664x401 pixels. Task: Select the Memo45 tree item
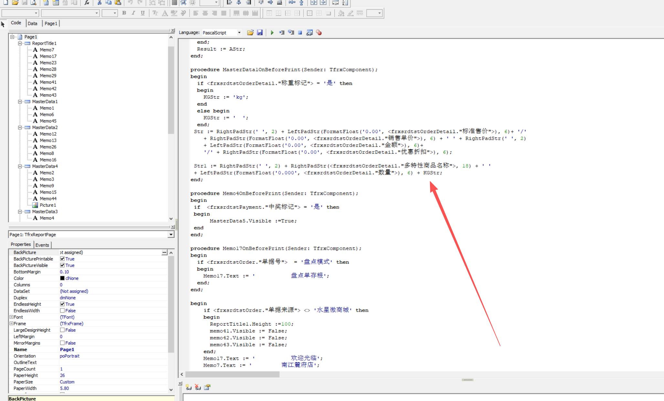tap(48, 121)
